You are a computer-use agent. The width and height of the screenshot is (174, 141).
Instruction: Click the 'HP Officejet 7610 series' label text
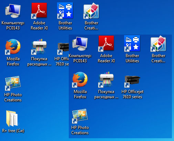(132, 94)
